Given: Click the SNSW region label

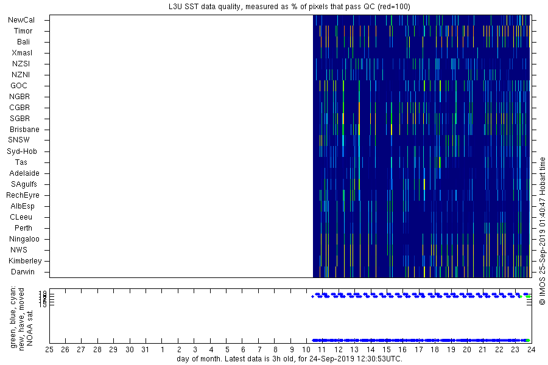Looking at the screenshot, I should coord(19,140).
